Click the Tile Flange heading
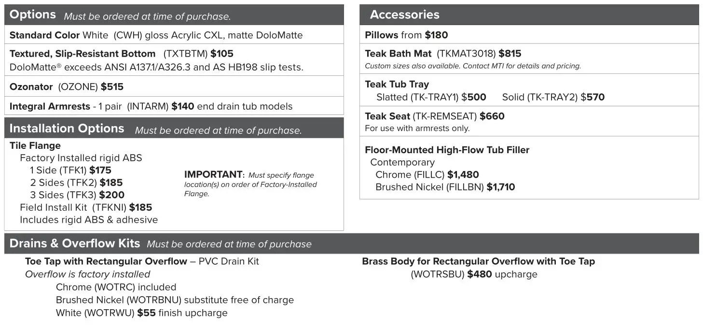The width and height of the screenshot is (703, 329). [x=35, y=146]
